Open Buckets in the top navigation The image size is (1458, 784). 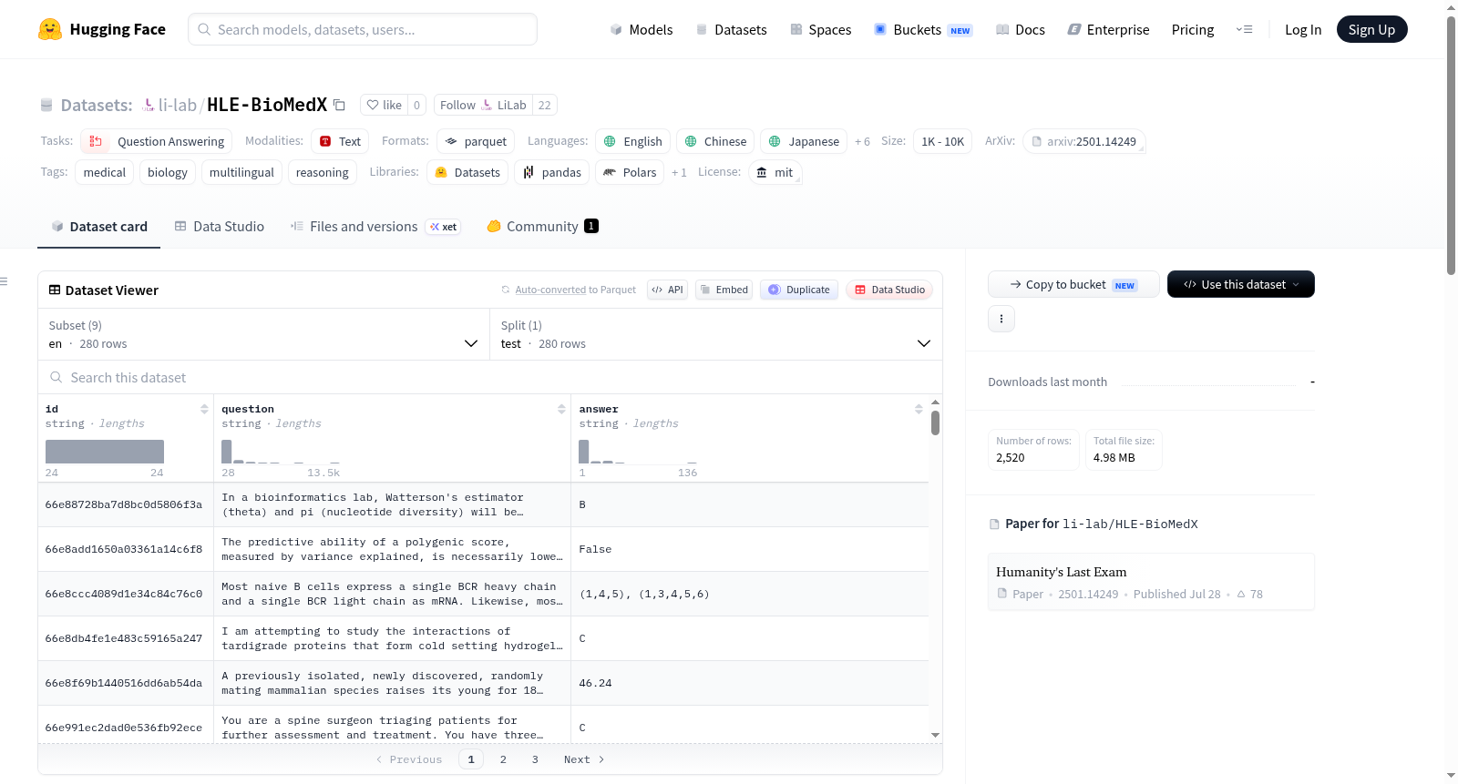coord(924,29)
